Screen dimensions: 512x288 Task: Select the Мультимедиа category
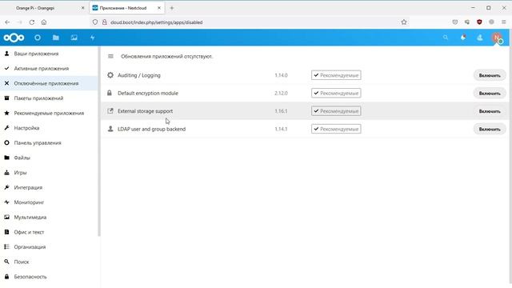tap(49, 217)
